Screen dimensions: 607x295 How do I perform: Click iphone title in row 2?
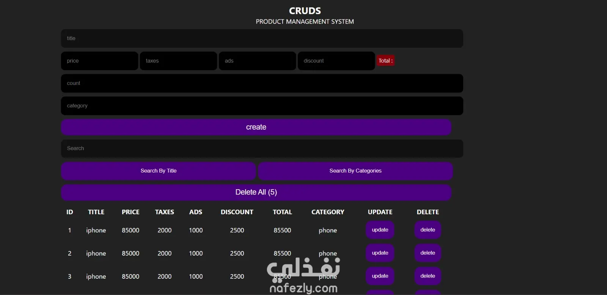pos(96,254)
